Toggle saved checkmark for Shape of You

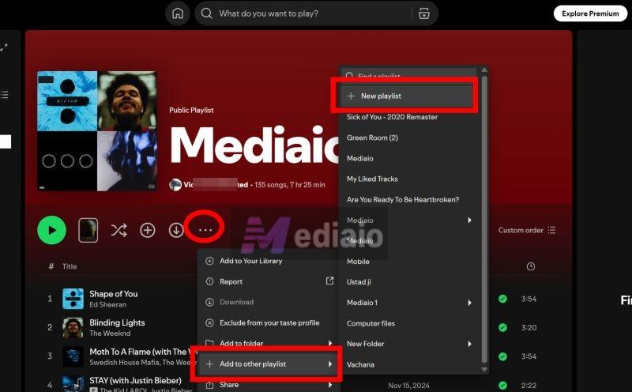point(502,299)
